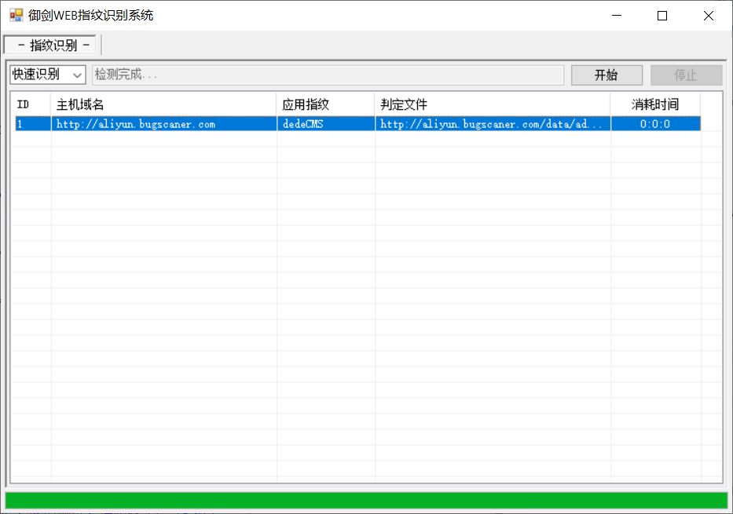Viewport: 733px width, 514px height.
Task: Sort by the 主机域名 column header
Action: (163, 104)
